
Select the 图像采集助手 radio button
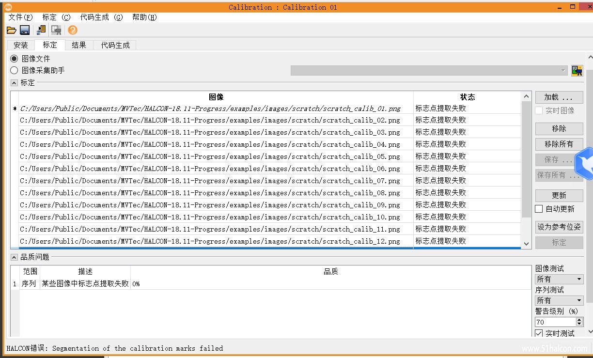click(14, 70)
